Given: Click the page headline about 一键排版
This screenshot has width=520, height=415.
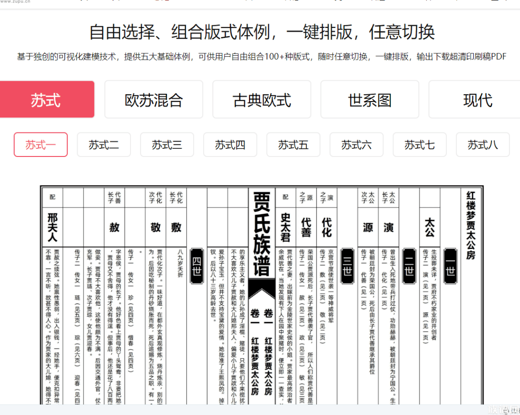Looking at the screenshot, I should [x=260, y=32].
